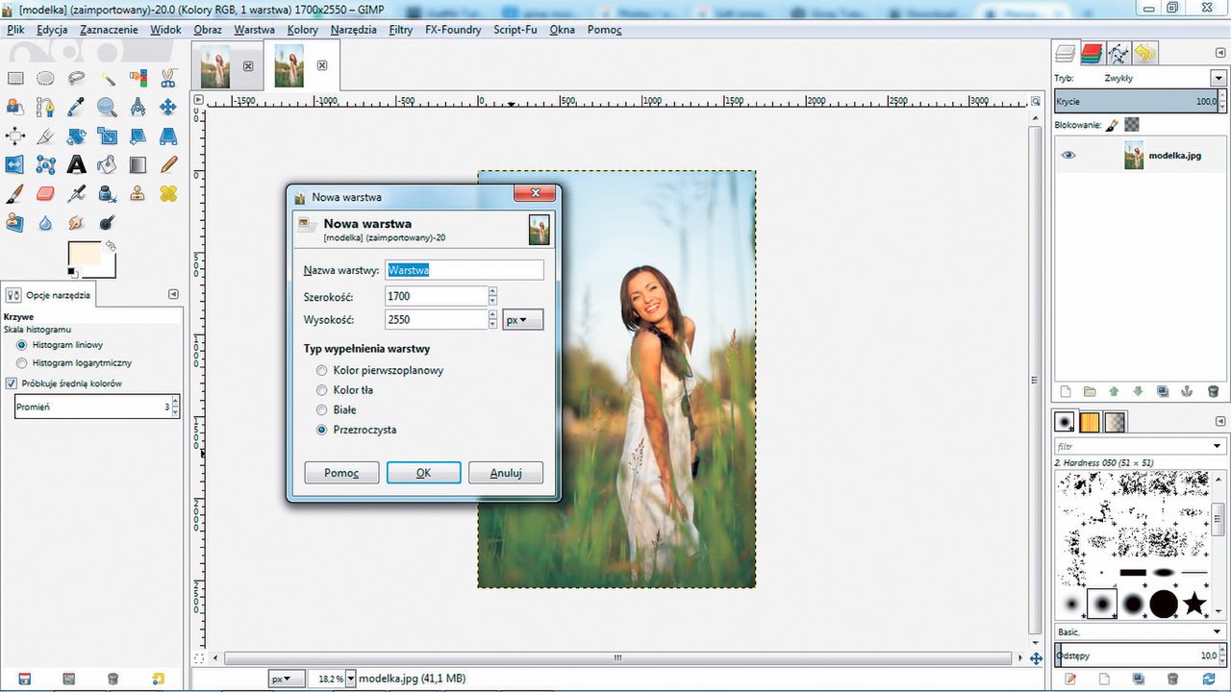Open the Filtry menu

(401, 30)
